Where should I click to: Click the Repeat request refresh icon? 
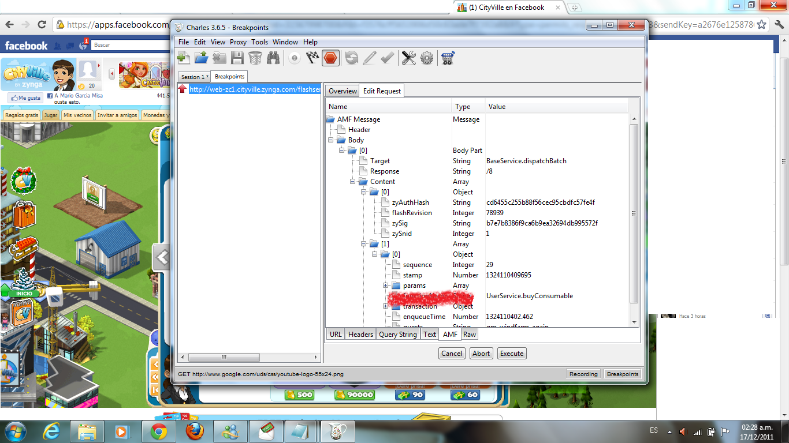point(351,58)
